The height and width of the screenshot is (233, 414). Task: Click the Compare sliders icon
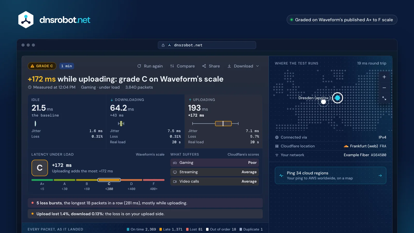pyautogui.click(x=172, y=66)
